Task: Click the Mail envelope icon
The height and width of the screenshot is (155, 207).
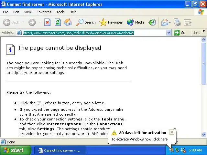Action: tap(164, 22)
